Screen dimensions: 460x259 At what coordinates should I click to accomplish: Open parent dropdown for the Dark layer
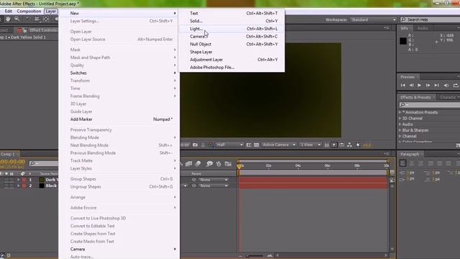click(x=213, y=180)
